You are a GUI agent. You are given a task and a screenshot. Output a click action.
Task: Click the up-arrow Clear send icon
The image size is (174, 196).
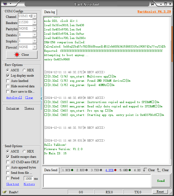pyautogui.click(x=159, y=170)
